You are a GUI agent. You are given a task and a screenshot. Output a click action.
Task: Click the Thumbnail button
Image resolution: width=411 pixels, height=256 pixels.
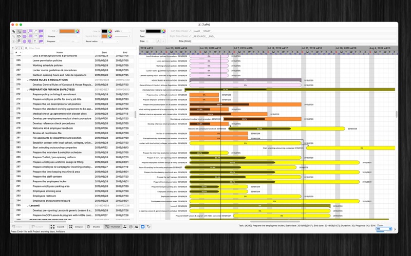(x=113, y=227)
